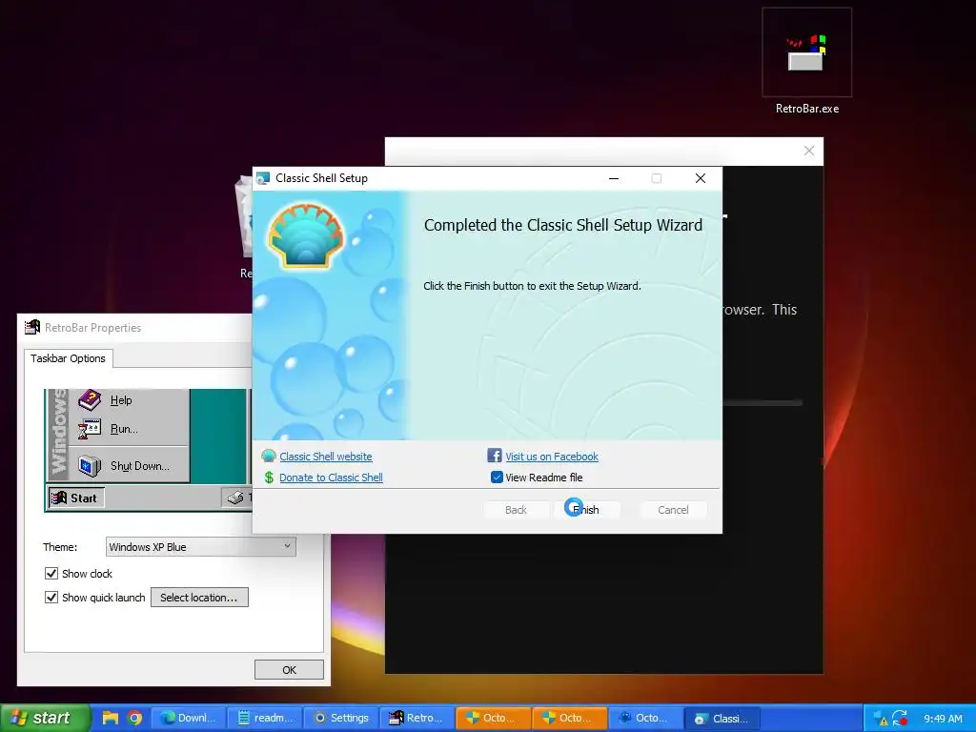Click the Shut Down monitor icon in preview
Image resolution: width=976 pixels, height=732 pixels.
[90, 465]
